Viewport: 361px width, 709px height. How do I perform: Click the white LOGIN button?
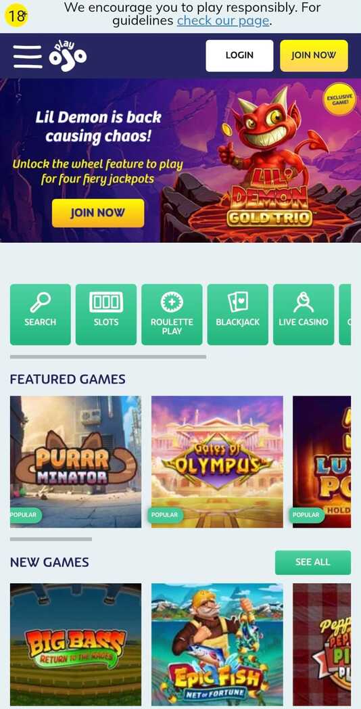point(239,55)
